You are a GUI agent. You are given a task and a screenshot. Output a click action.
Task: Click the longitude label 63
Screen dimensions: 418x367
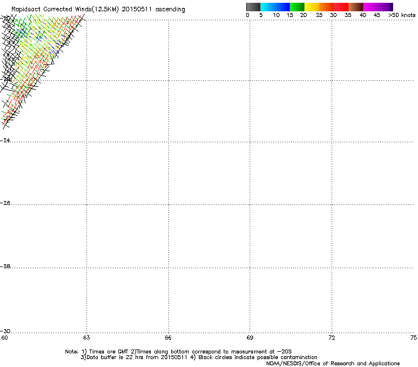[86, 338]
